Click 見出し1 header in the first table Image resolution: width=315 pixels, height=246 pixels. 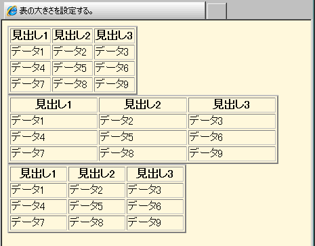point(30,36)
